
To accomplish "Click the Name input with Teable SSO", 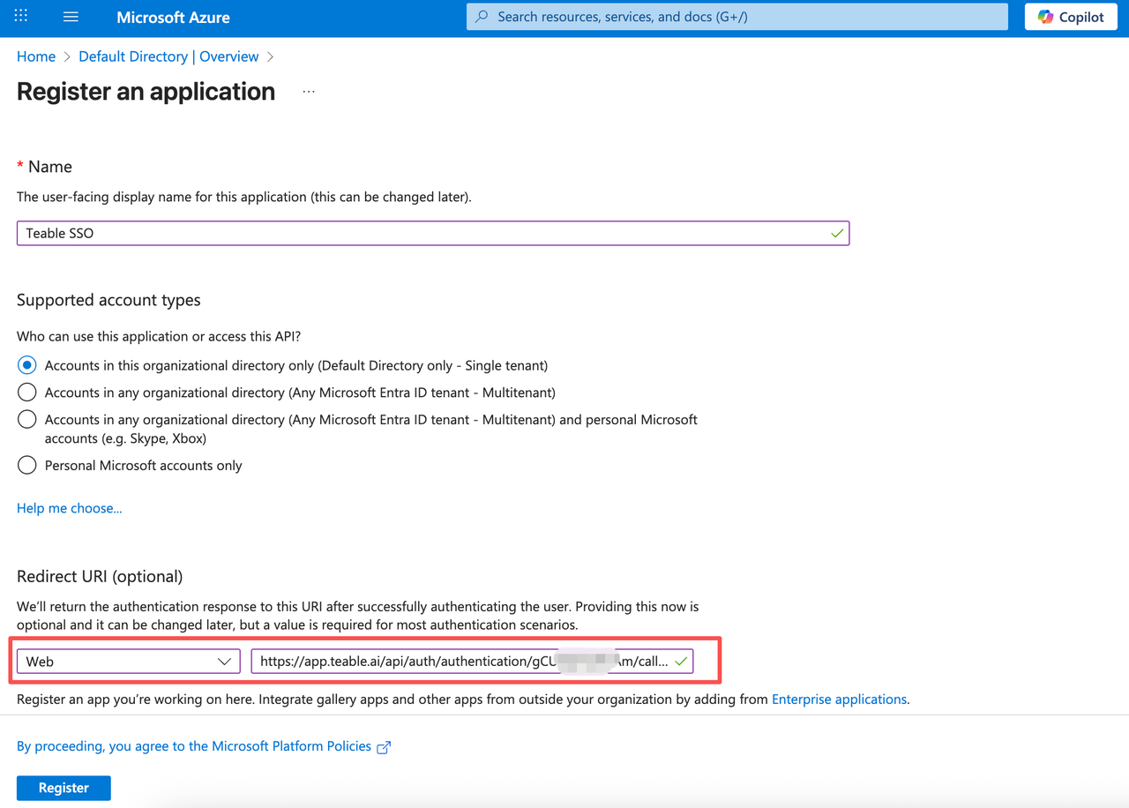I will (x=433, y=233).
